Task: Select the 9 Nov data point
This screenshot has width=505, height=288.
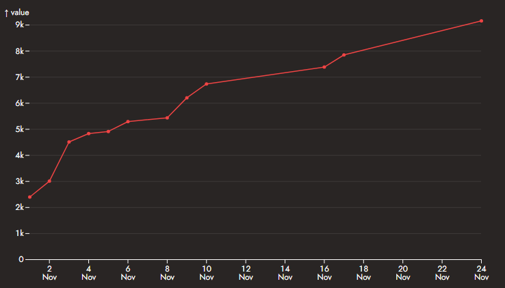Action: pyautogui.click(x=187, y=98)
